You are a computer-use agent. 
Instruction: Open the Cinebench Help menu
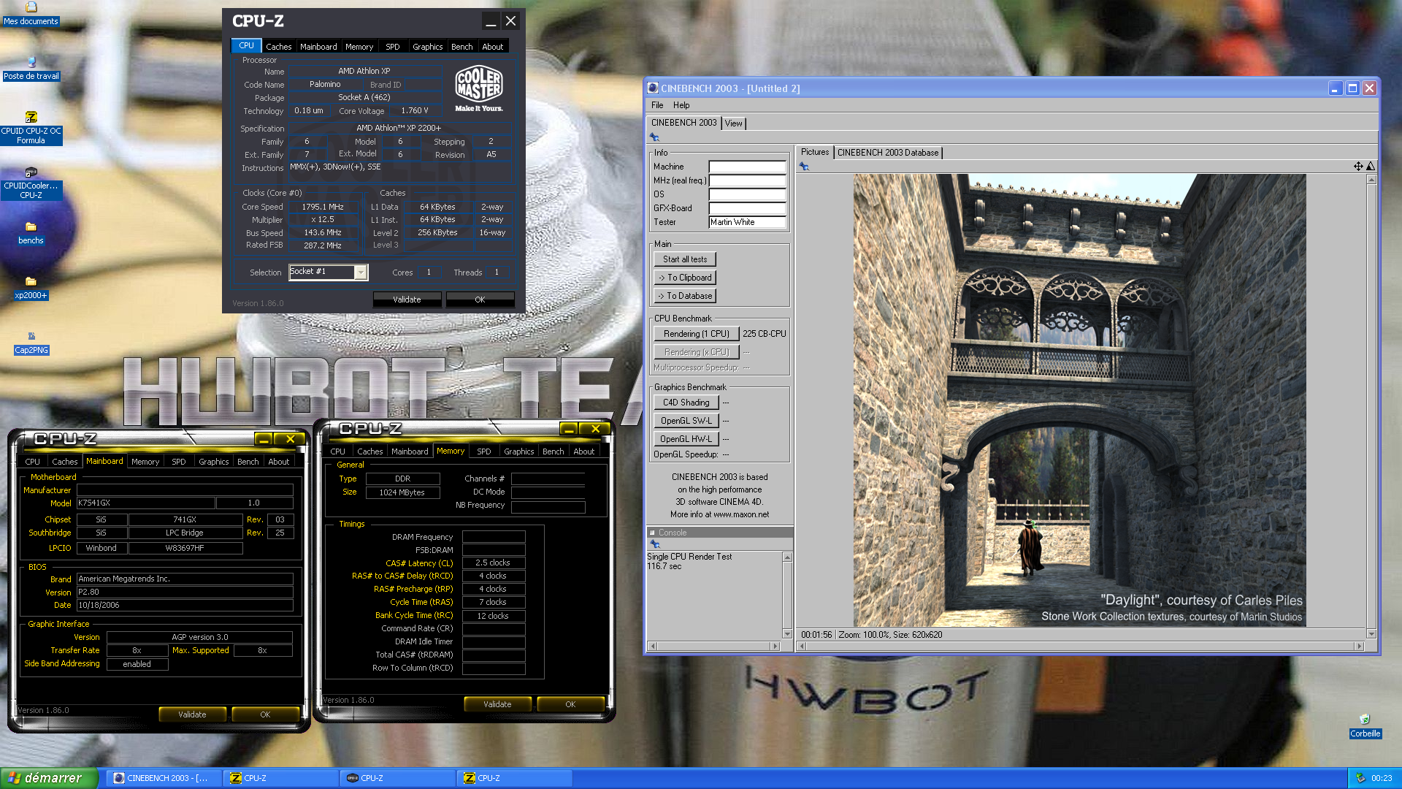tap(681, 105)
